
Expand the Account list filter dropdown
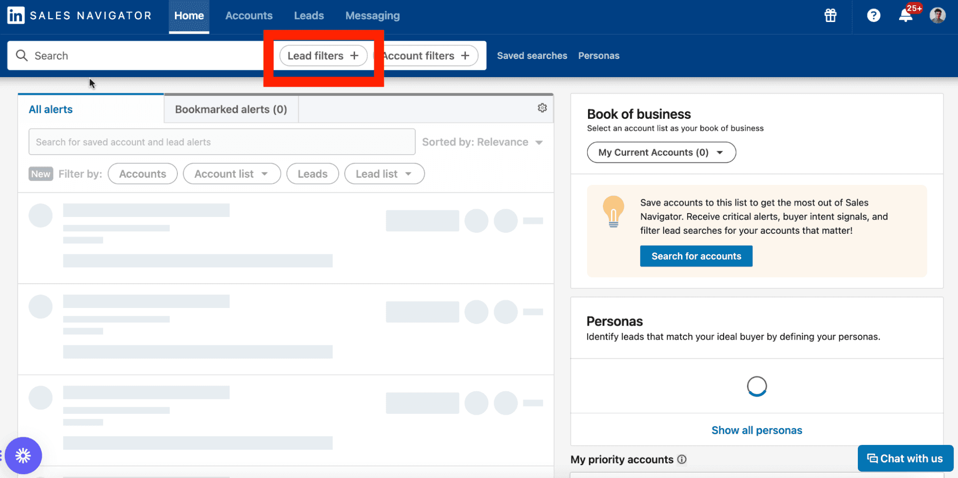click(x=231, y=173)
